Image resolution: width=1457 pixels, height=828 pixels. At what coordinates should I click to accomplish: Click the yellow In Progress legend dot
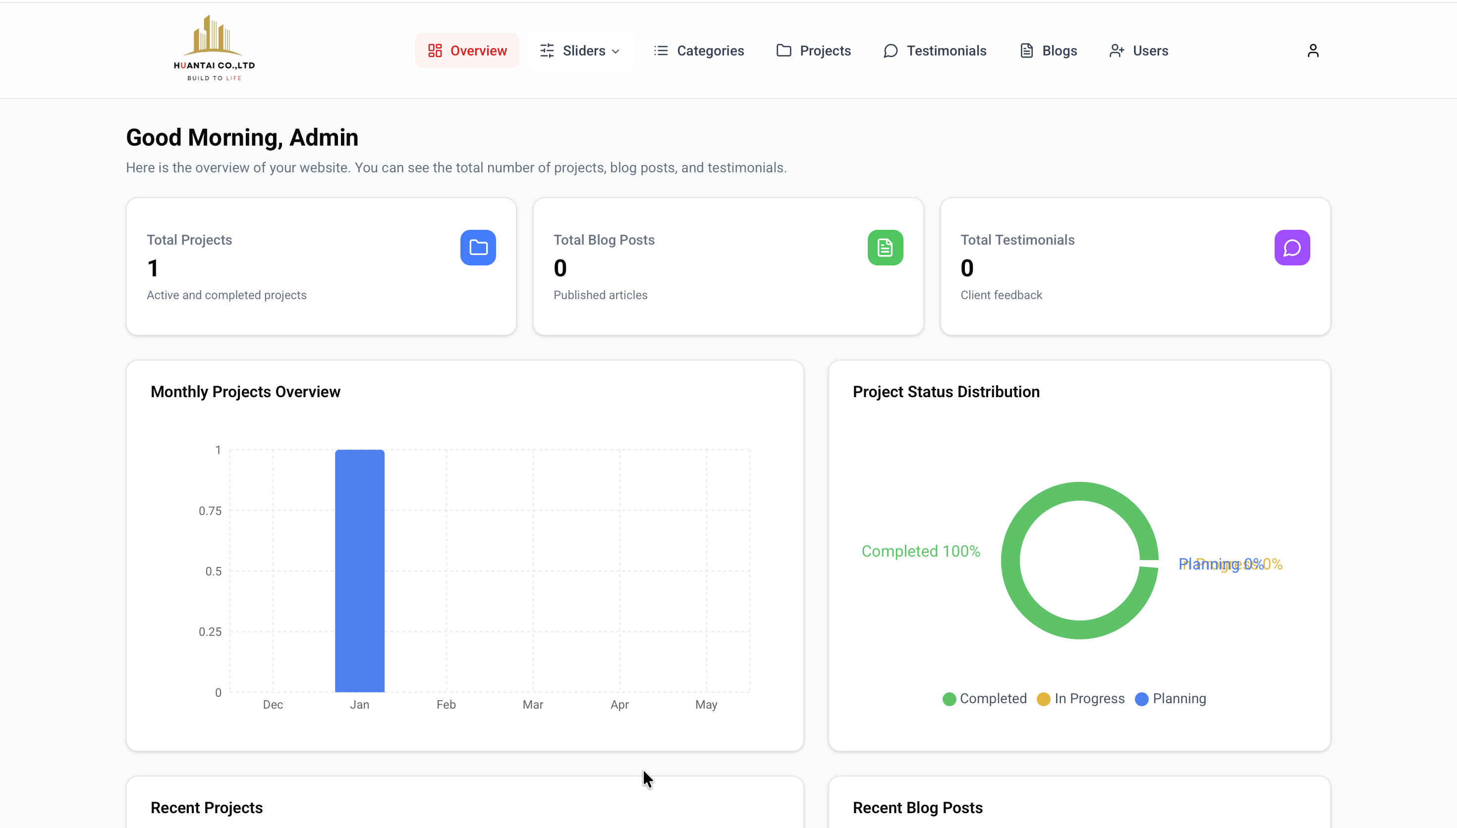1043,699
